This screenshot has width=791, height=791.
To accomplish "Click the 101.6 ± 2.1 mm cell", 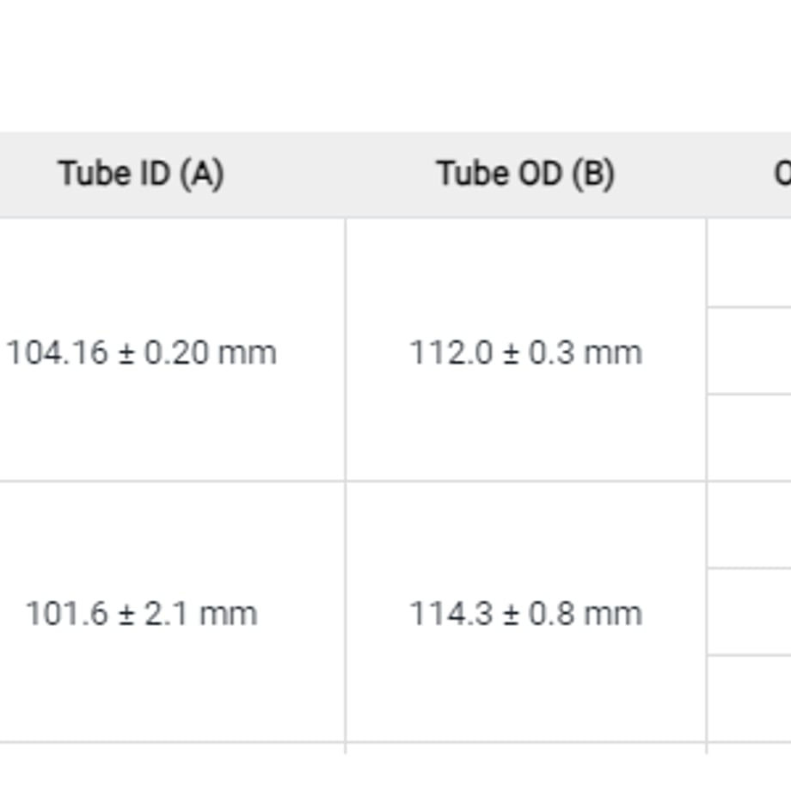I will coord(141,613).
